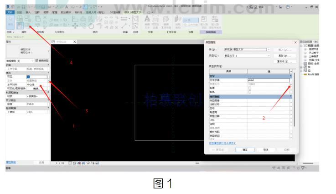Click the Mirror pick-axis icon
Viewport: 336px width, 194px height.
coord(91,19)
